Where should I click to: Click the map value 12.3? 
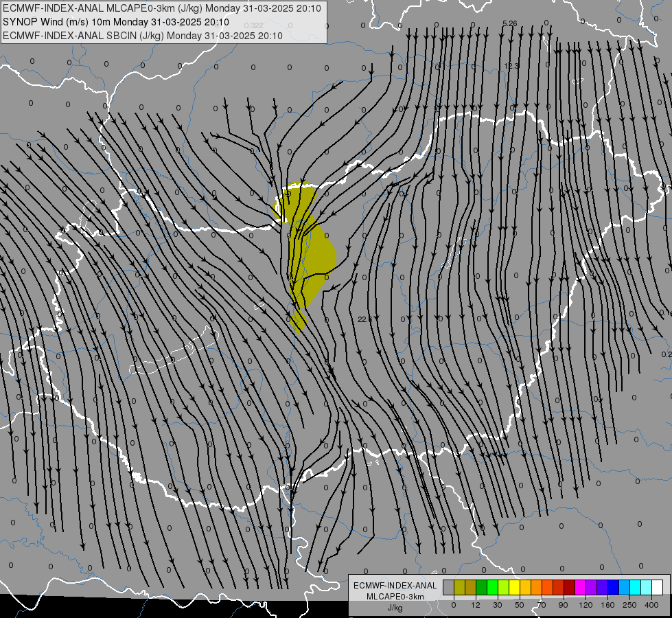point(511,66)
